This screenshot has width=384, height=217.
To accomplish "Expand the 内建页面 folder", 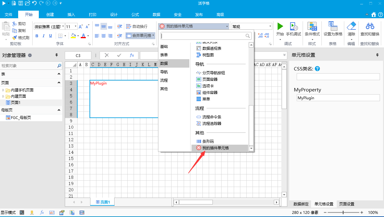I will 3,96.
